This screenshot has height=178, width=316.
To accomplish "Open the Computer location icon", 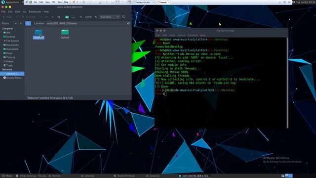I will coord(73,17).
